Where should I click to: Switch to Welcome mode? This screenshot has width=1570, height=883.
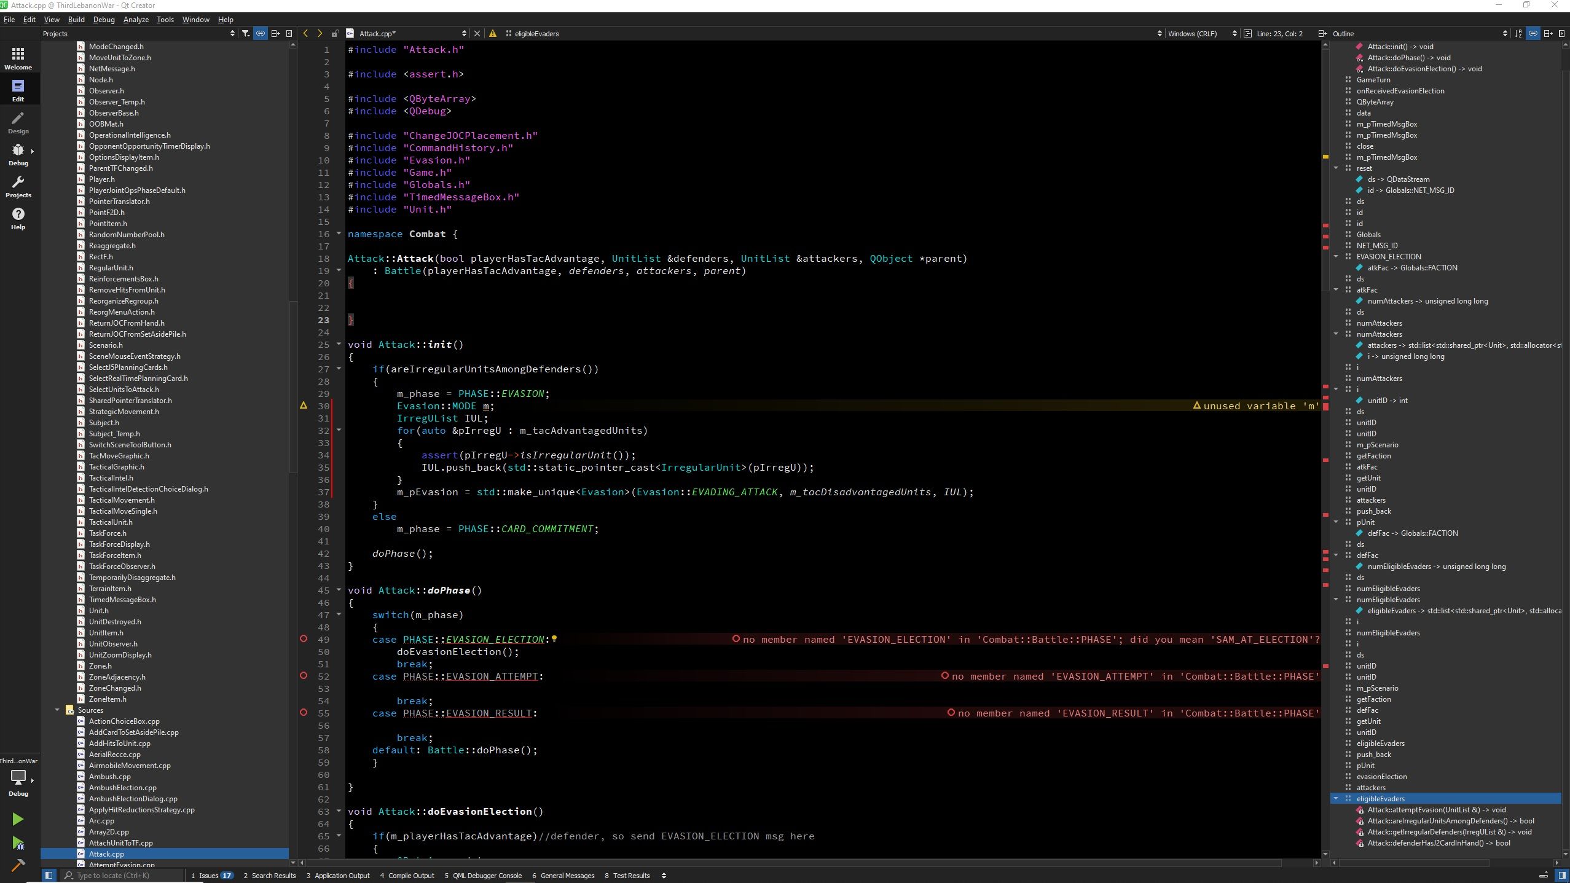pos(18,58)
